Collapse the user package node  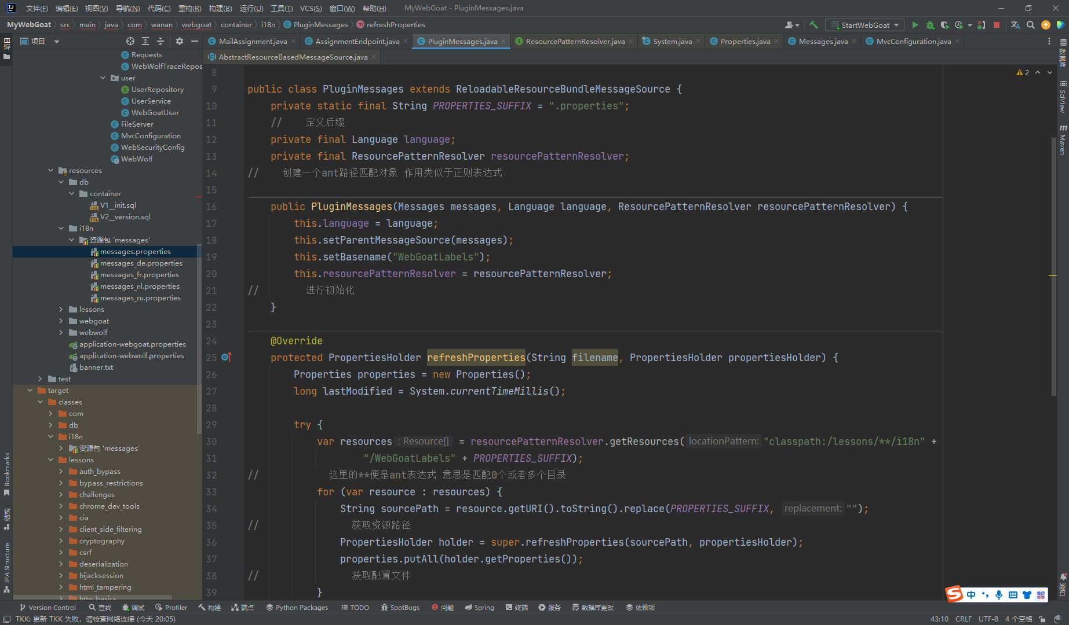[x=103, y=78]
